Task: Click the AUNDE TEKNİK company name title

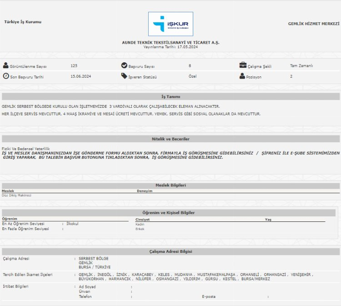Action: click(170, 42)
